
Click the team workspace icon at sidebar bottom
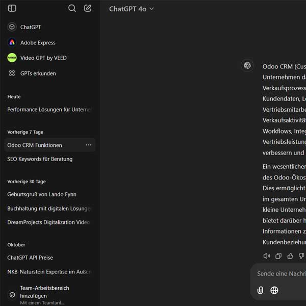[12, 295]
